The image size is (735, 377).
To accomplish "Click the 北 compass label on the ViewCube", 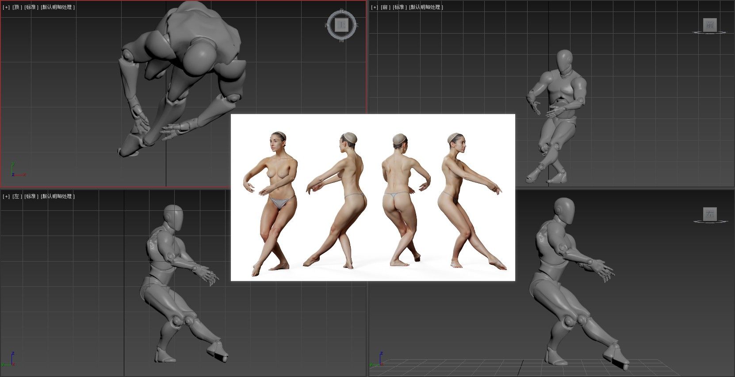I will pyautogui.click(x=341, y=11).
